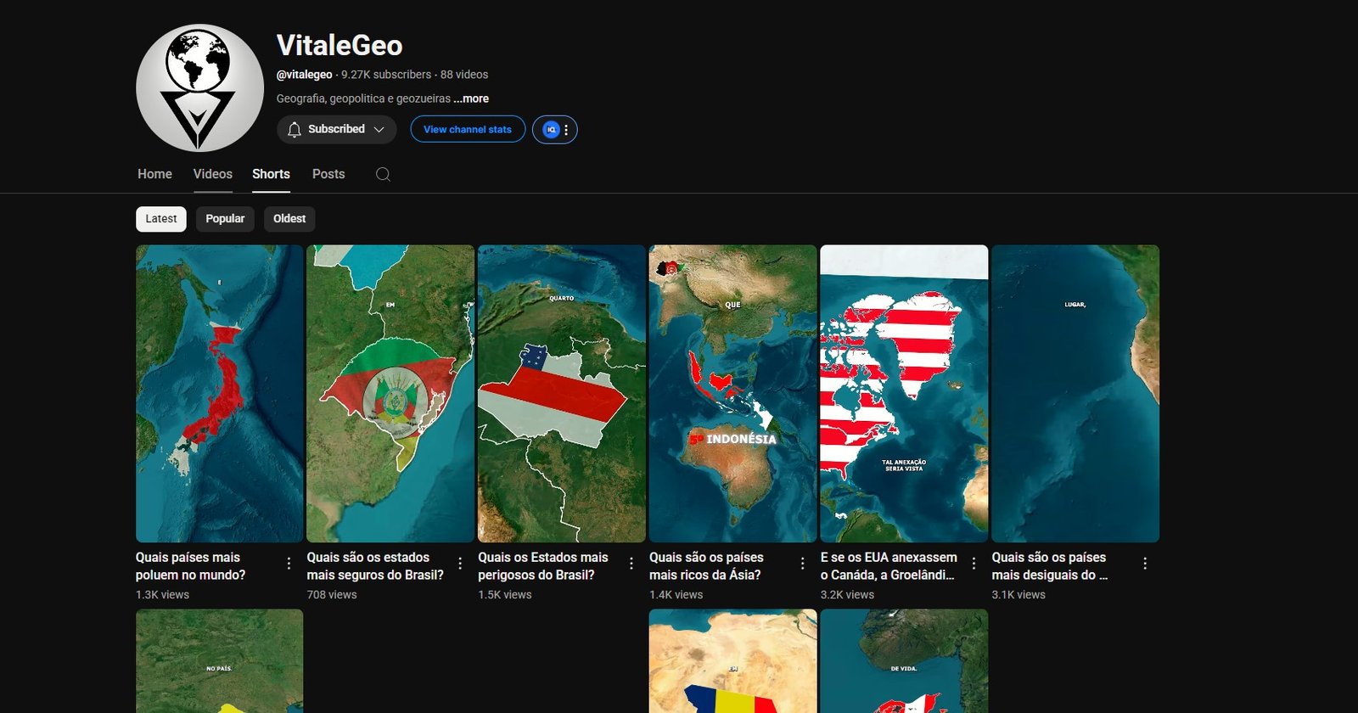Open the vidIQ extension icon button
The height and width of the screenshot is (713, 1358).
click(552, 129)
